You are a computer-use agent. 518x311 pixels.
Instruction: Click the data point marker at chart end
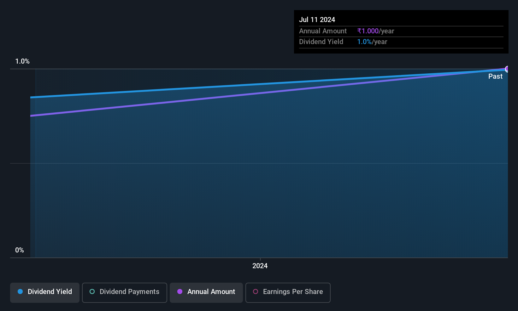coord(507,69)
